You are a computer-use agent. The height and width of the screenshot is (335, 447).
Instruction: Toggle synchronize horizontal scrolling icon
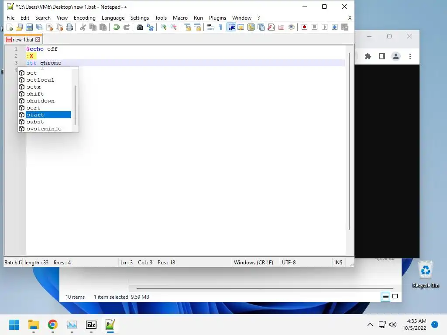197,27
